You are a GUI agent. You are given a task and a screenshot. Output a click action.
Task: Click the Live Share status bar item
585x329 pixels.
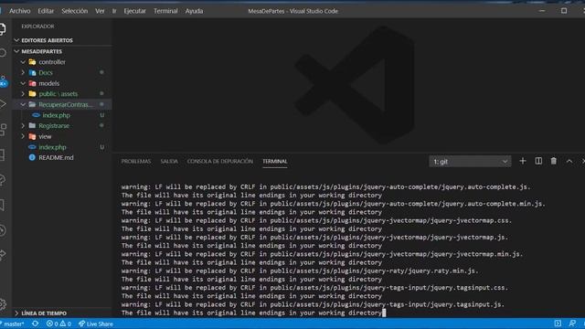(x=96, y=324)
